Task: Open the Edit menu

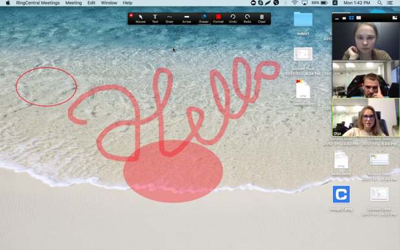Action: point(91,3)
